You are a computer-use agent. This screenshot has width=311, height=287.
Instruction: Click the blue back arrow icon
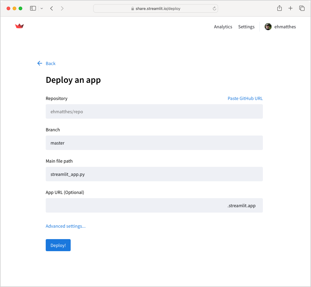click(x=40, y=63)
